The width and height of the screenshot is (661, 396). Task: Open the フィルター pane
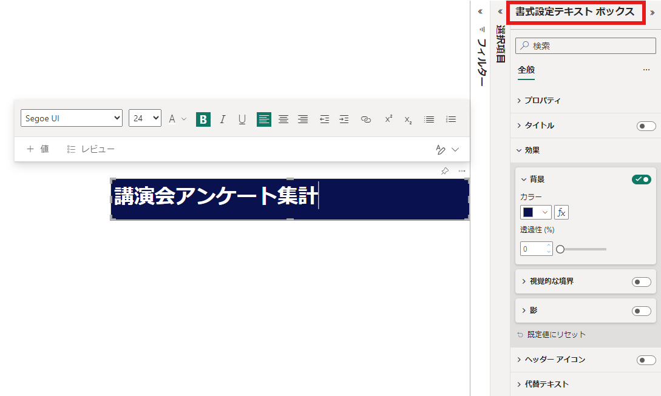481,57
